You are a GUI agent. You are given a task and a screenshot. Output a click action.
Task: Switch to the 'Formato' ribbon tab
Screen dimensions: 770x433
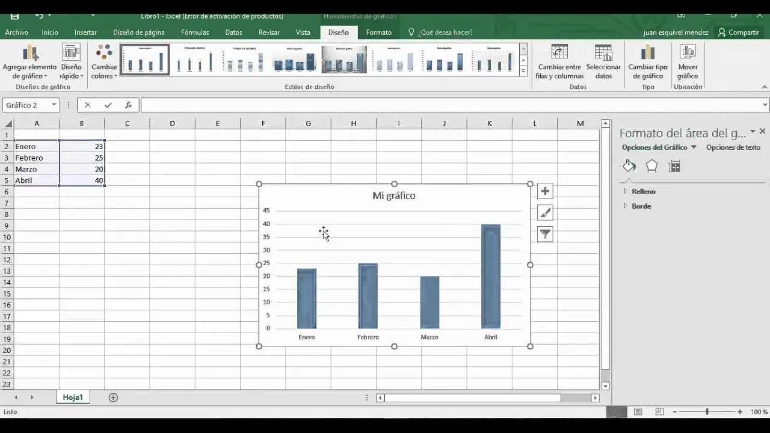pos(379,32)
